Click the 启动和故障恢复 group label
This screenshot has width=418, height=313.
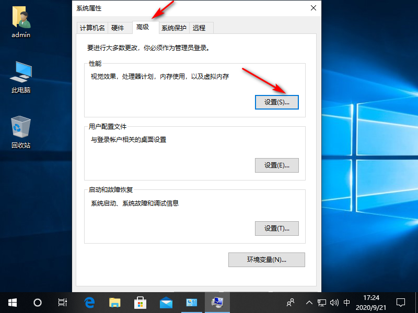tap(111, 190)
